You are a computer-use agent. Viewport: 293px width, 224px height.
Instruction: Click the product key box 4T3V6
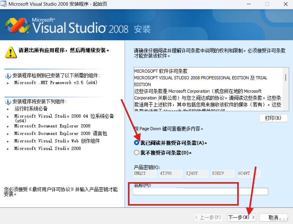[171, 174]
